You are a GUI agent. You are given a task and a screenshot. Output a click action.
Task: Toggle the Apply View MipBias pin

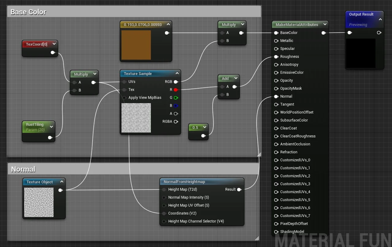point(124,98)
